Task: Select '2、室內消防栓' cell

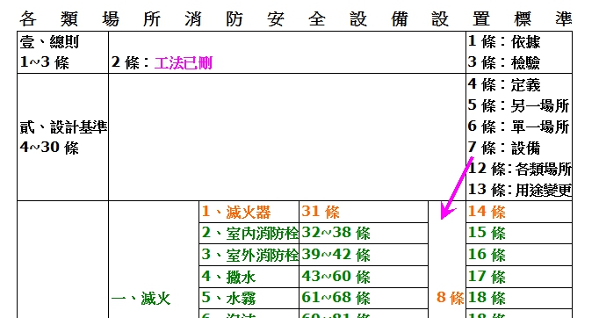Action: [249, 233]
